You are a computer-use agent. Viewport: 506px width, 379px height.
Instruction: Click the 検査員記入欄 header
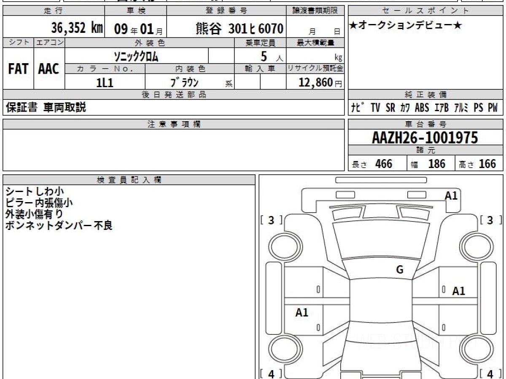(129, 180)
